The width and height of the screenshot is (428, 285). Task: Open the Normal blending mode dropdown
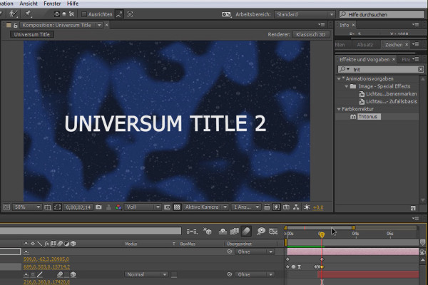coord(146,274)
